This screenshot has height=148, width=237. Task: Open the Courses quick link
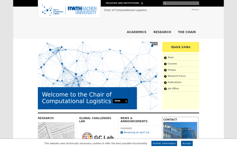point(172,64)
